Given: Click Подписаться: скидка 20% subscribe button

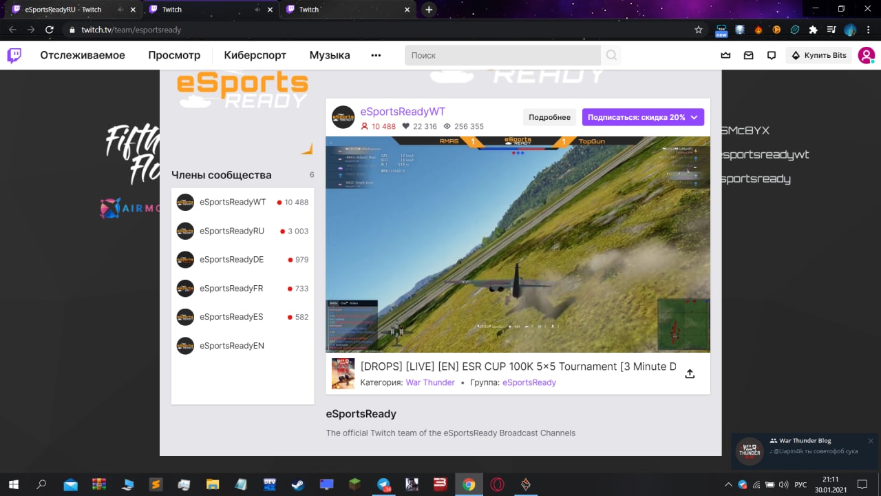Looking at the screenshot, I should pos(643,117).
